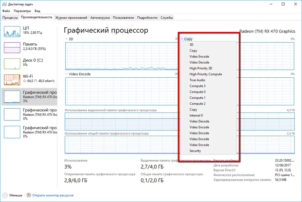
Task: Click the Video Encode utilization graph
Action: (121, 92)
